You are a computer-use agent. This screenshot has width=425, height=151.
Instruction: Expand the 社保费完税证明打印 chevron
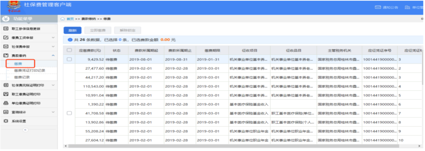[x=53, y=86]
